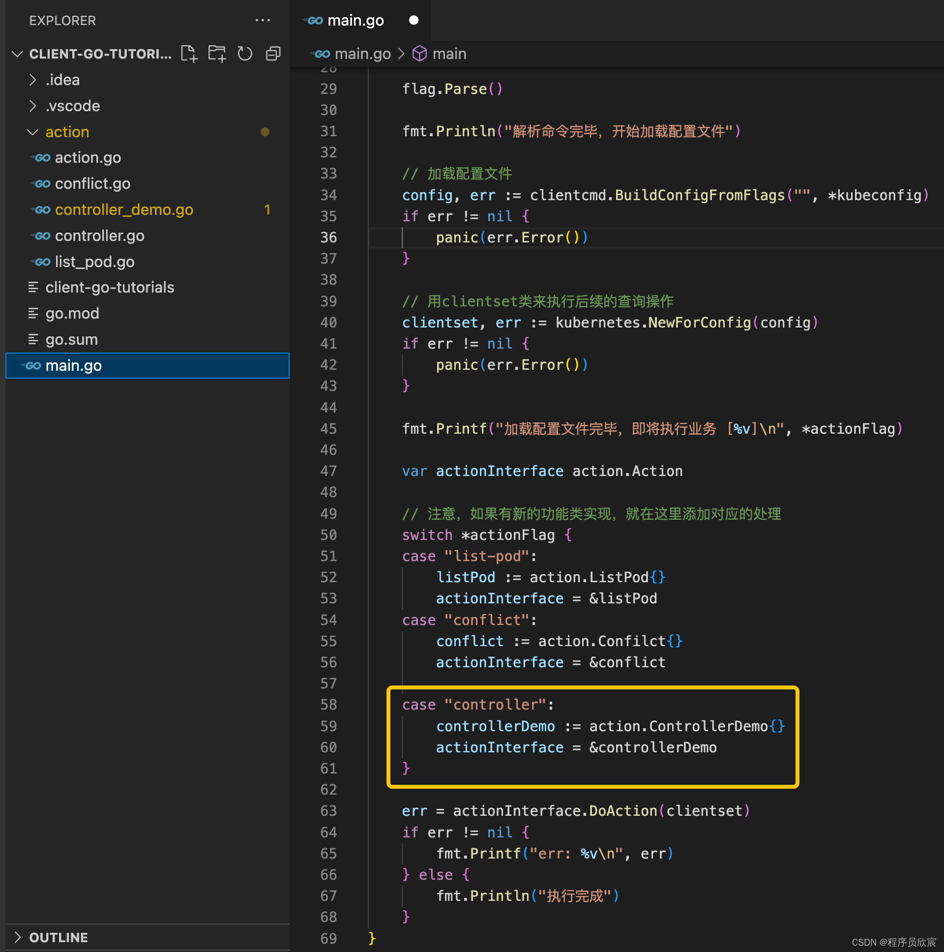Expand the .idea folder
Viewport: 944px width, 952px height.
[32, 79]
